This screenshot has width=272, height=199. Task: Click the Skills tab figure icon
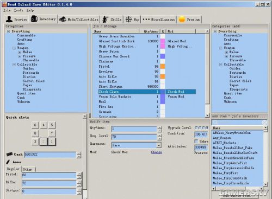pos(105,19)
